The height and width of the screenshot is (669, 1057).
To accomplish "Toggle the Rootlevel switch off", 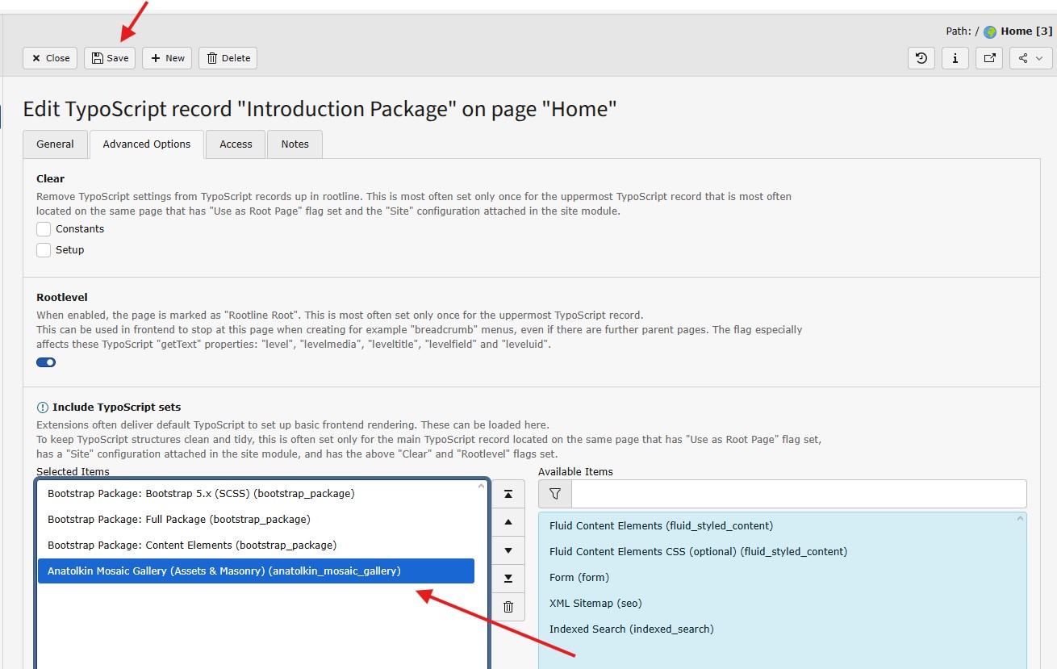I will click(x=46, y=362).
